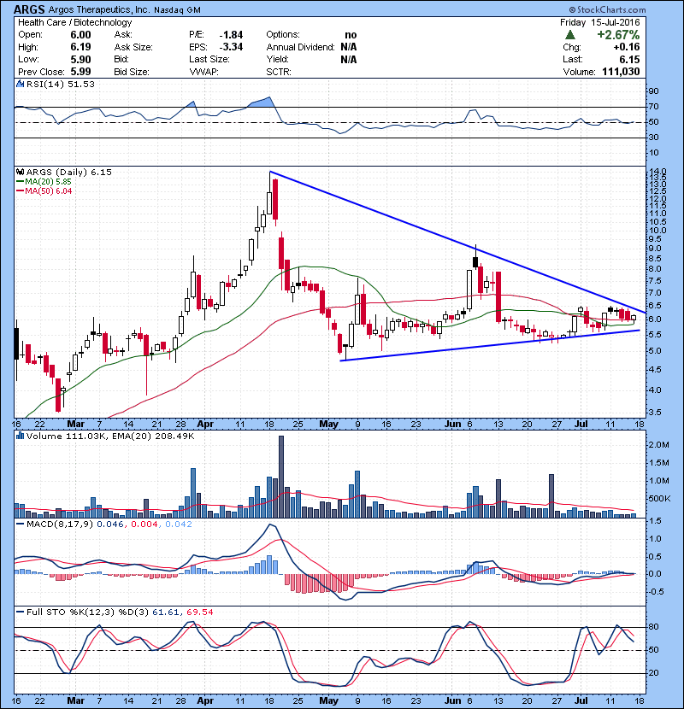Click the Open value 6.00

pyautogui.click(x=80, y=35)
